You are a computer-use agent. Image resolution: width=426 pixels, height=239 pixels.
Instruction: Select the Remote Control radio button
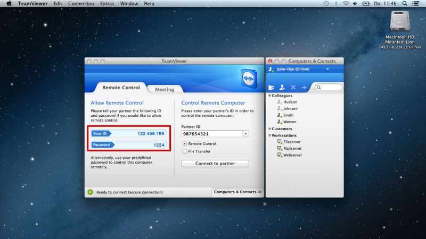pos(185,143)
